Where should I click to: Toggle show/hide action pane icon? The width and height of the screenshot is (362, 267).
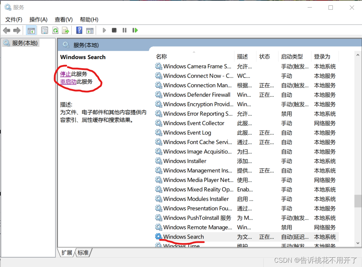[x=90, y=30]
